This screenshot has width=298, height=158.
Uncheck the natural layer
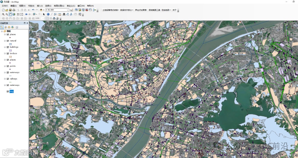point(8,41)
